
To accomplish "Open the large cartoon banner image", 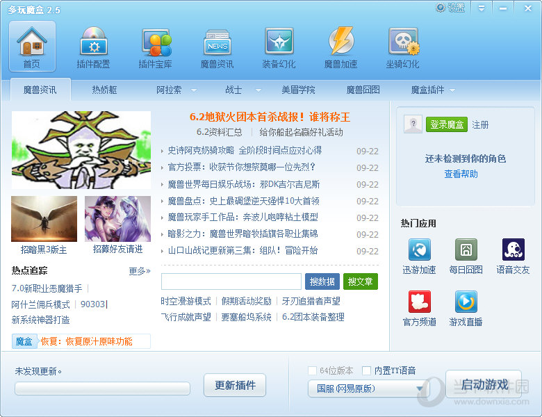I will point(81,149).
